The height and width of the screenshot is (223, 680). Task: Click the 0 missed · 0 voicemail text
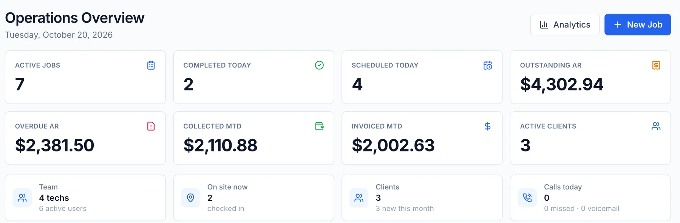pos(581,208)
